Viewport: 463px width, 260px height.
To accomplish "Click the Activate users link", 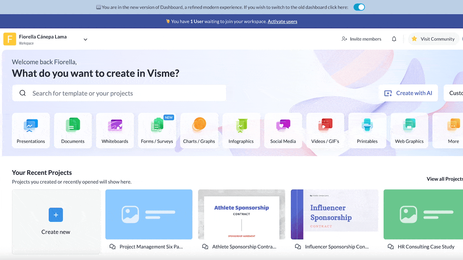I will tap(282, 22).
